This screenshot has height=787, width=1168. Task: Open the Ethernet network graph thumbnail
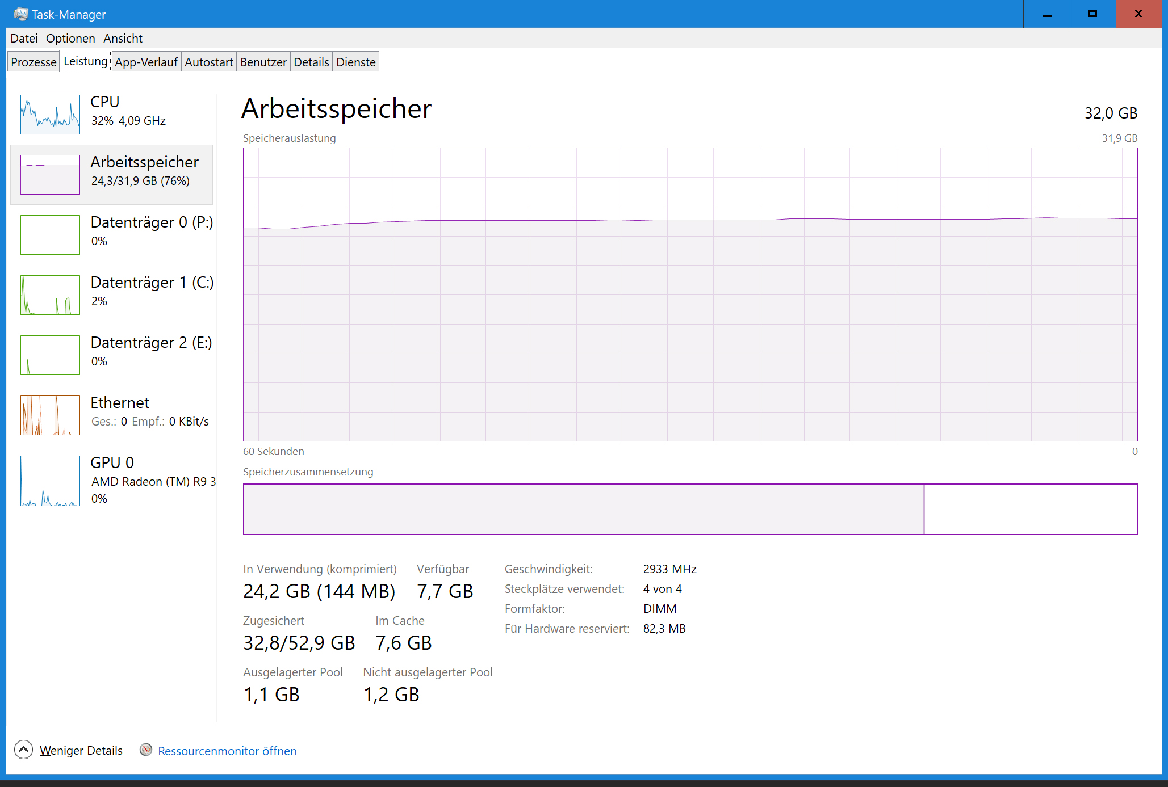(x=50, y=415)
